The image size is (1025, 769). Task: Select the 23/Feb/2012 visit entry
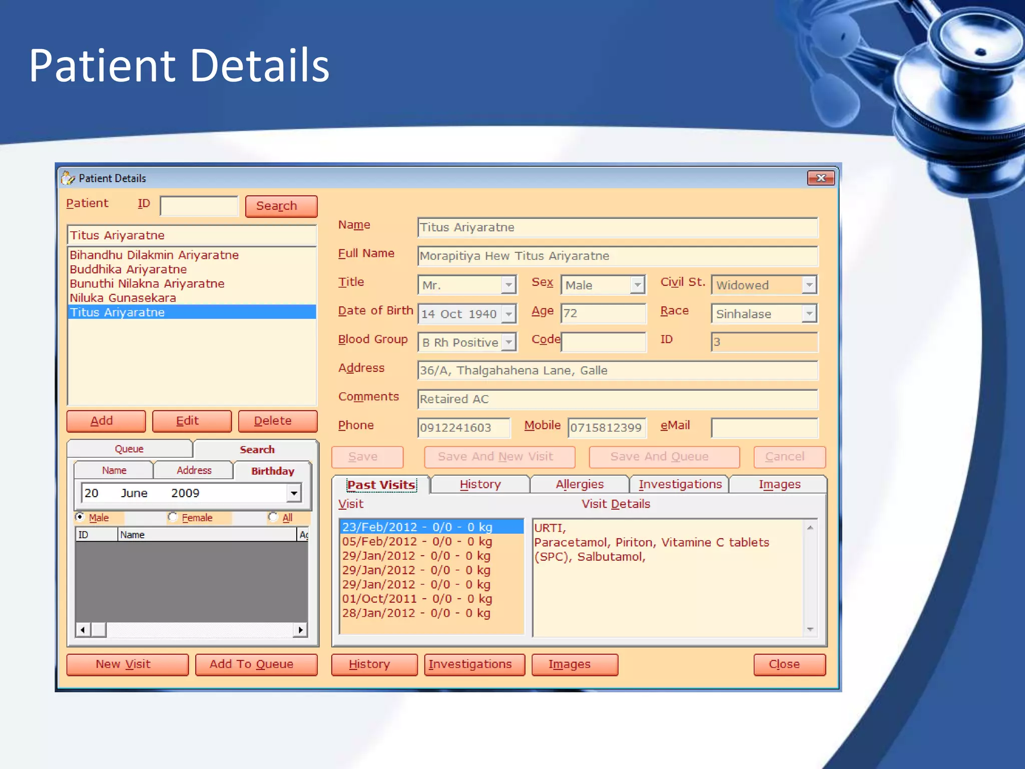tap(431, 527)
